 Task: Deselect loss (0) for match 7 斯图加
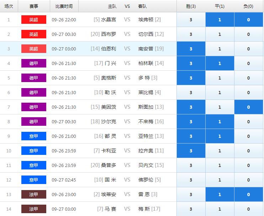(x=248, y=107)
